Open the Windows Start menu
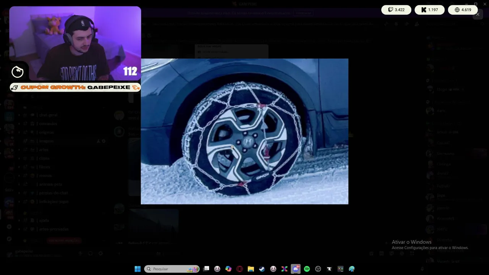489x275 pixels. pos(138,269)
